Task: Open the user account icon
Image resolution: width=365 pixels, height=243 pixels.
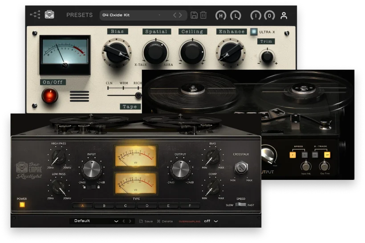Action: tap(284, 16)
